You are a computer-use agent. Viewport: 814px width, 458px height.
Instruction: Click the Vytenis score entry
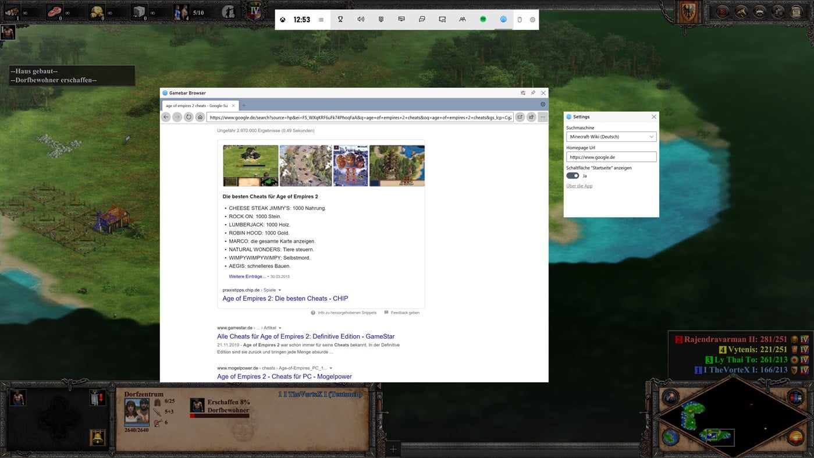(752, 350)
